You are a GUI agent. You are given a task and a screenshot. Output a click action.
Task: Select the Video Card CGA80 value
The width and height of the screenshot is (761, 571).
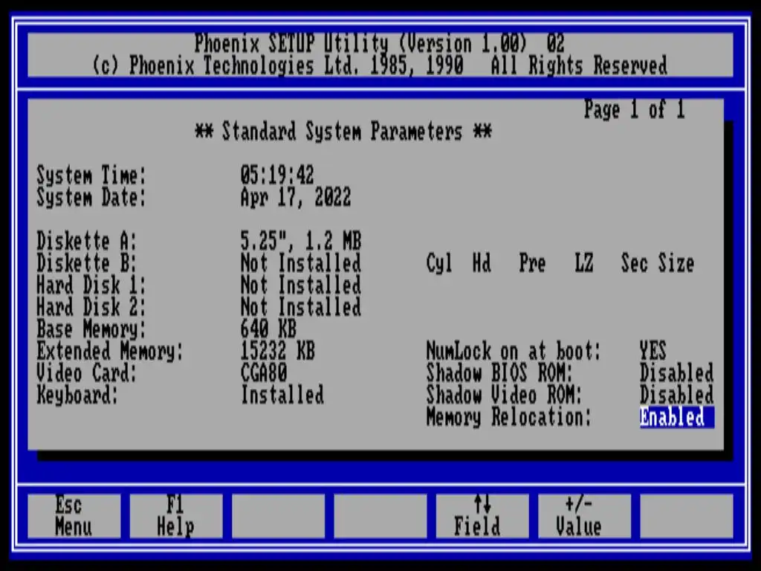pos(264,373)
